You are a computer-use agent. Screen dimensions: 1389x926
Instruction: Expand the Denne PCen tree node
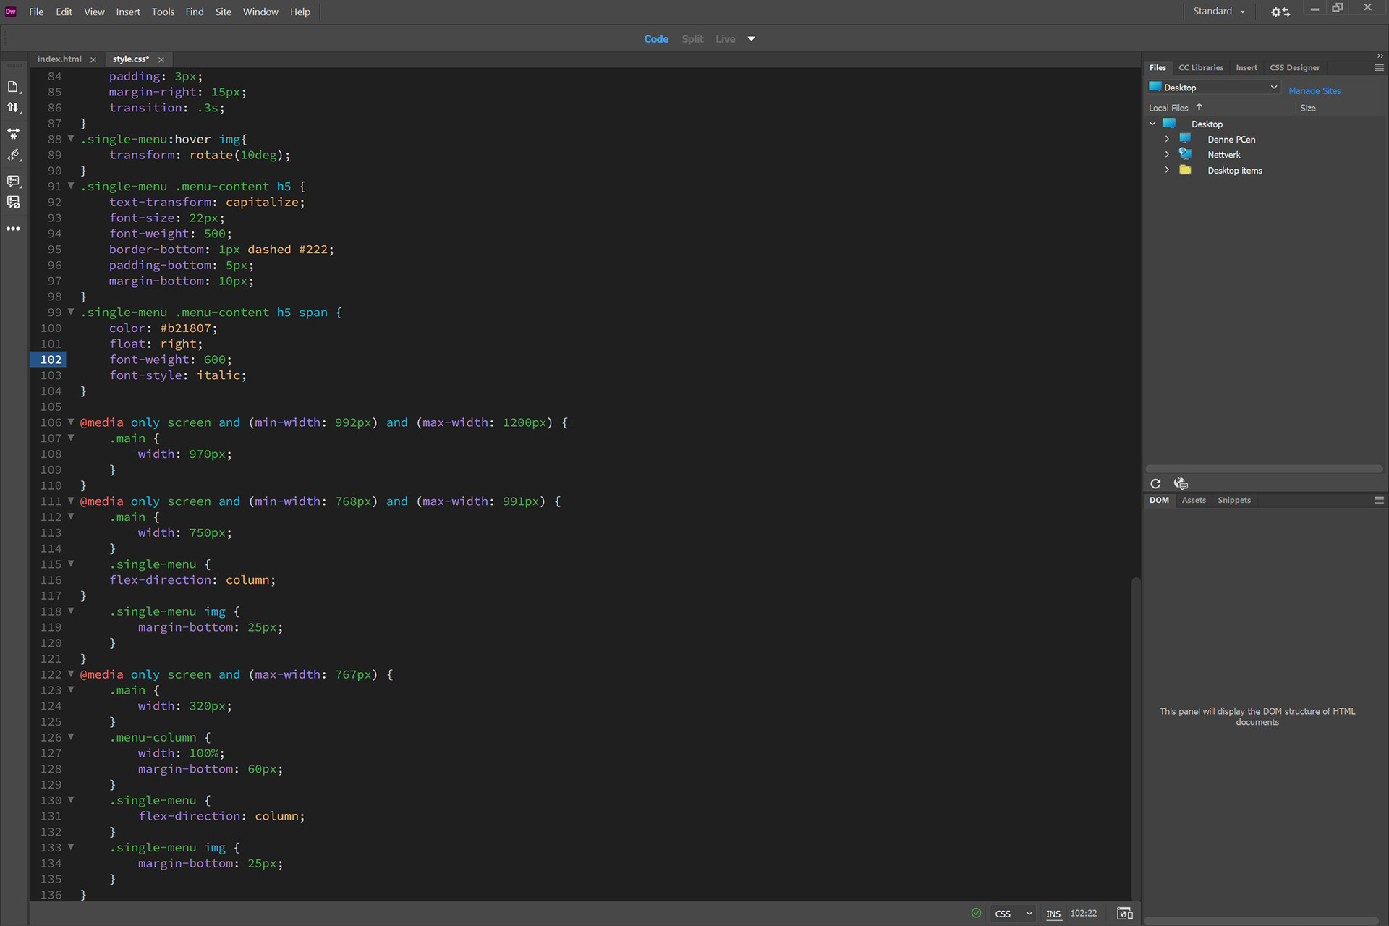click(1167, 139)
